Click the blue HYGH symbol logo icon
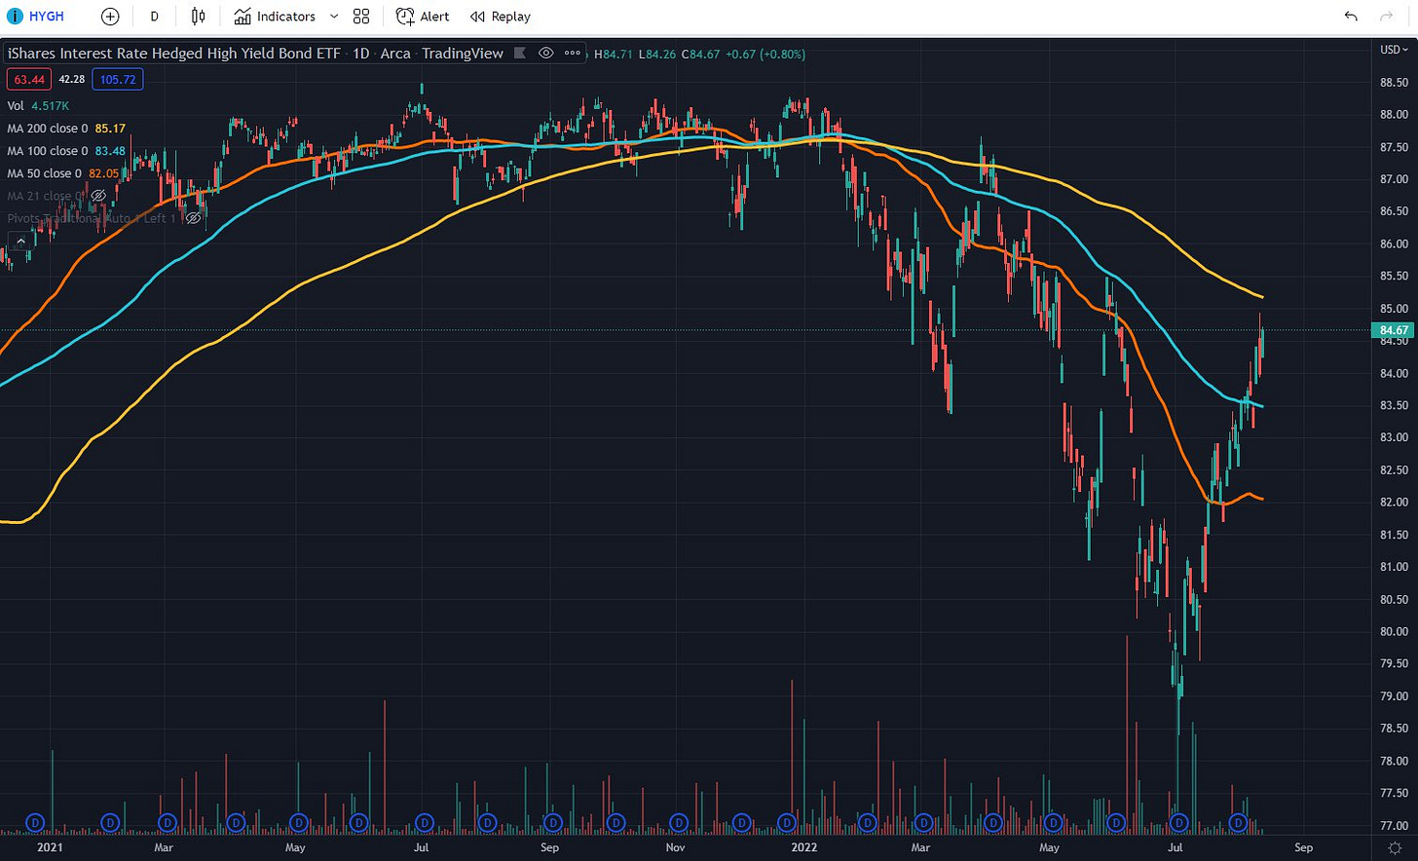 [14, 17]
